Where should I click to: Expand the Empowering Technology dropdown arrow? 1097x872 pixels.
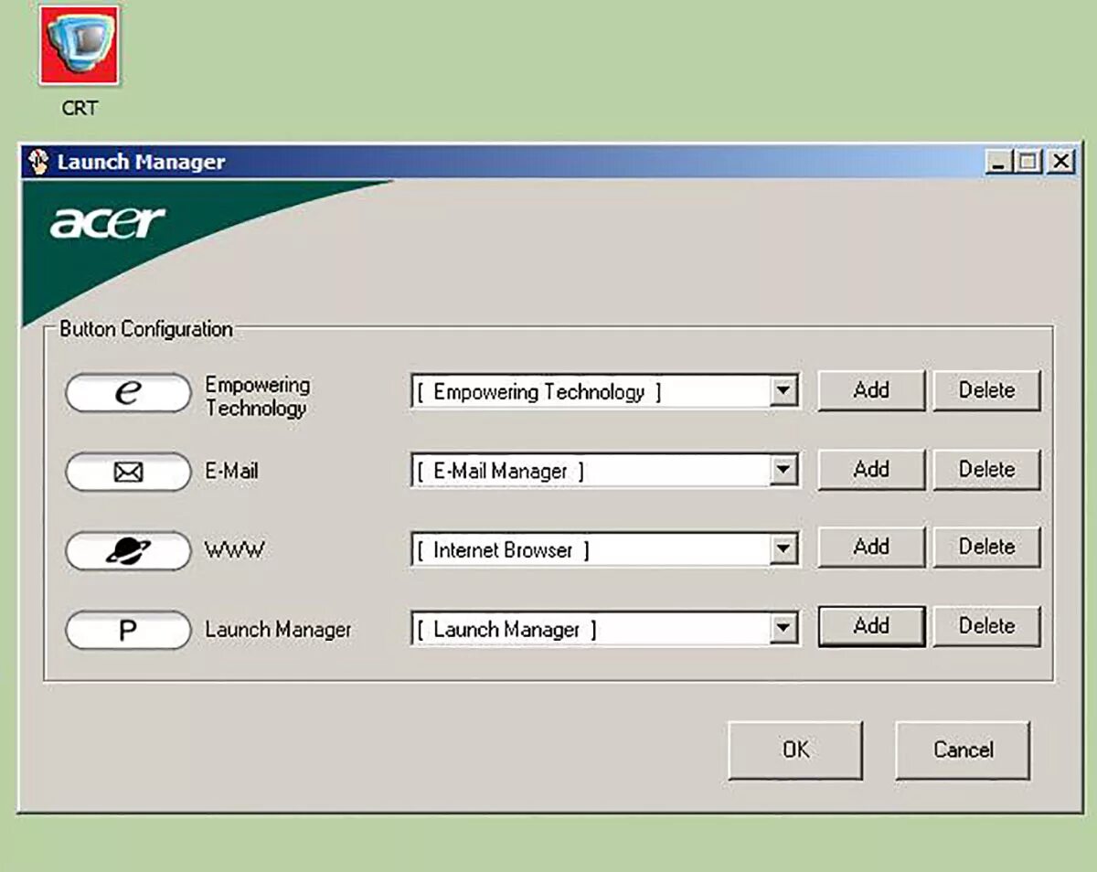pyautogui.click(x=783, y=393)
